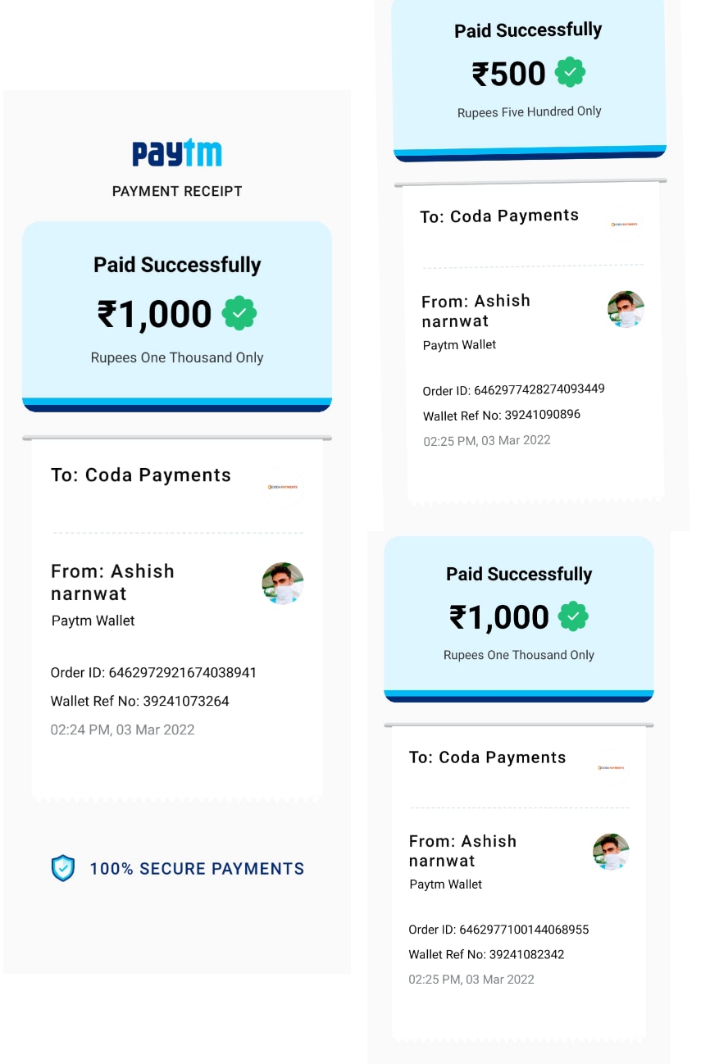This screenshot has height=1064, width=710.
Task: Select Order ID 6462977428274093449
Action: pos(513,389)
